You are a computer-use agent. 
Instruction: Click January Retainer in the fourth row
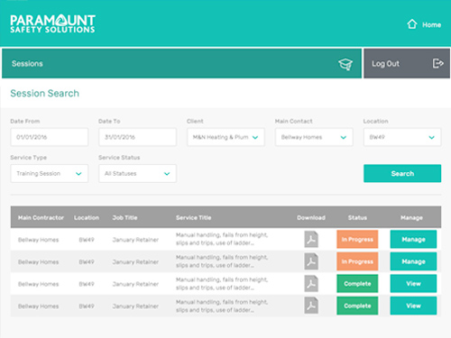pos(135,306)
